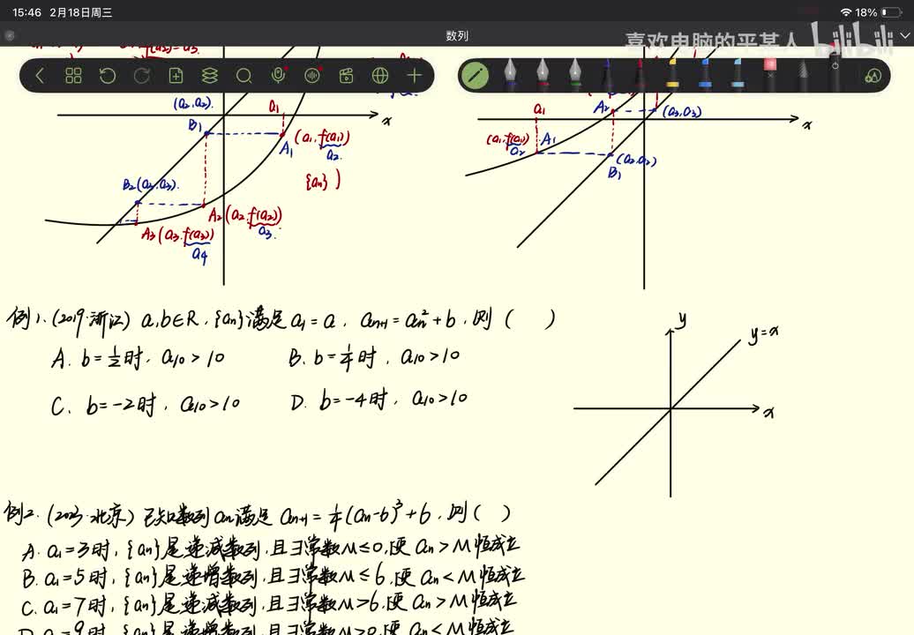Tap the battery 18% indicator

coord(879,12)
